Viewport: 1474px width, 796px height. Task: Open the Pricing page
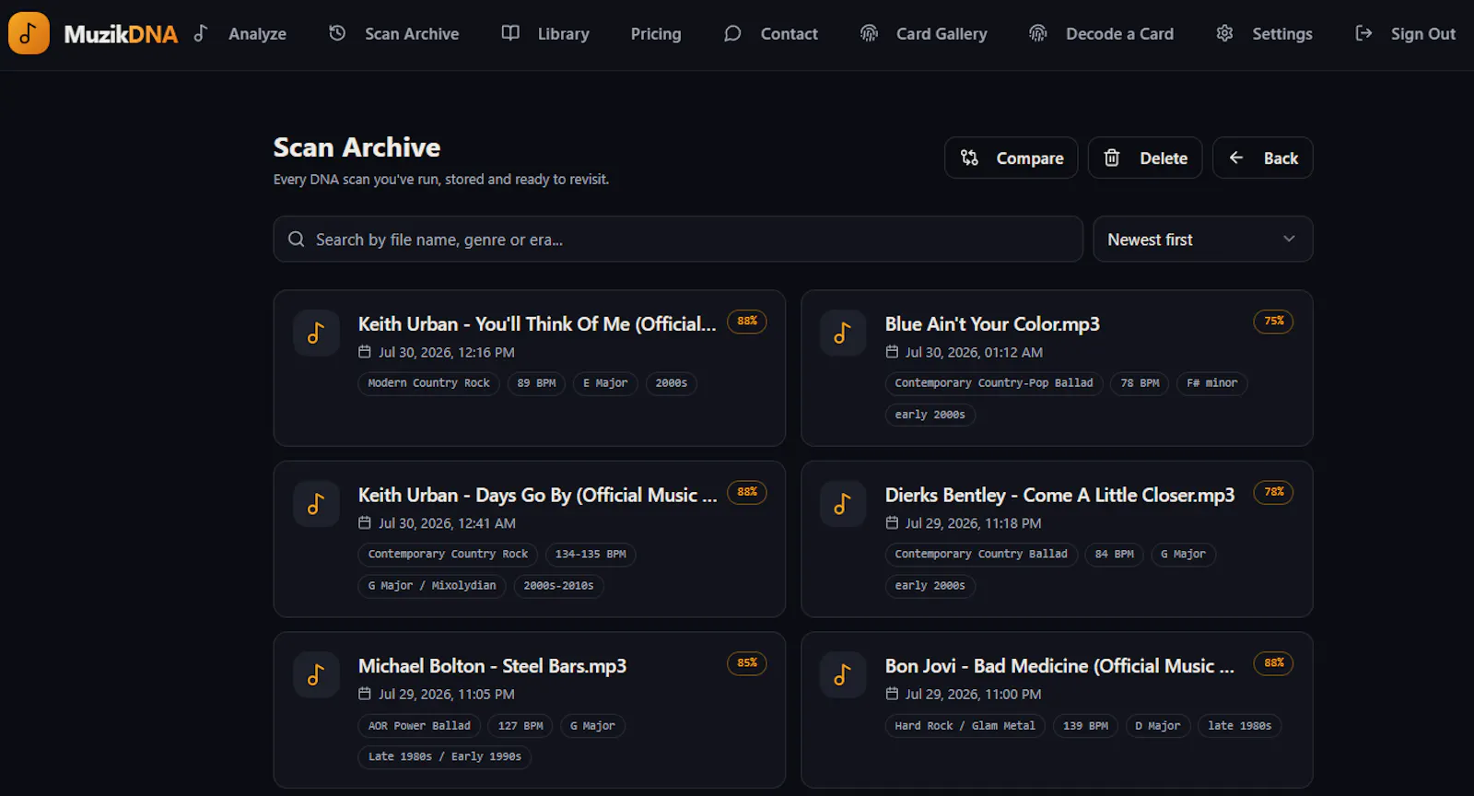tap(656, 34)
